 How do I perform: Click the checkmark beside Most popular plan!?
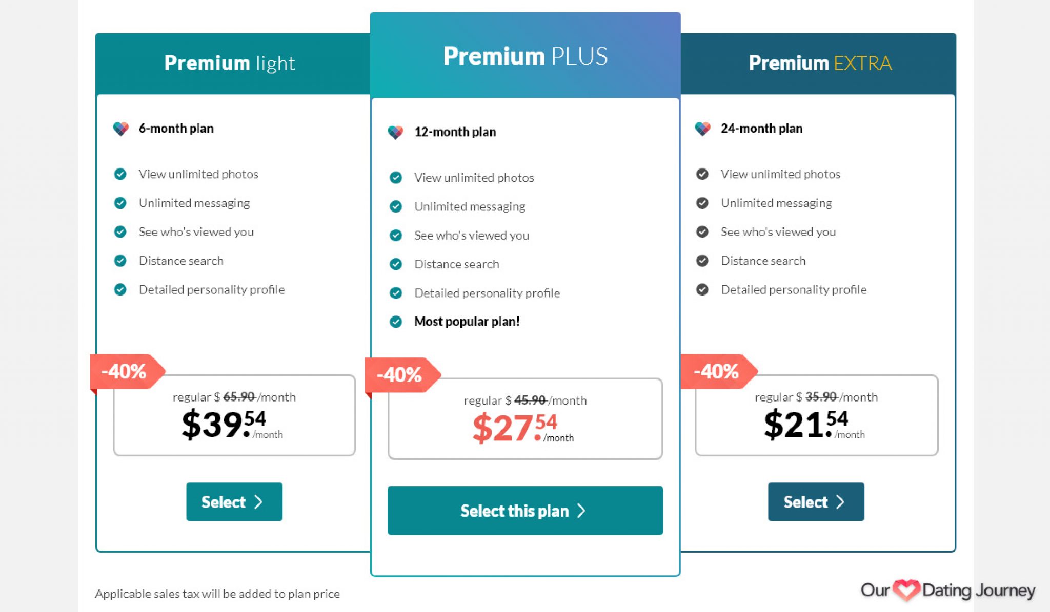[x=395, y=322]
